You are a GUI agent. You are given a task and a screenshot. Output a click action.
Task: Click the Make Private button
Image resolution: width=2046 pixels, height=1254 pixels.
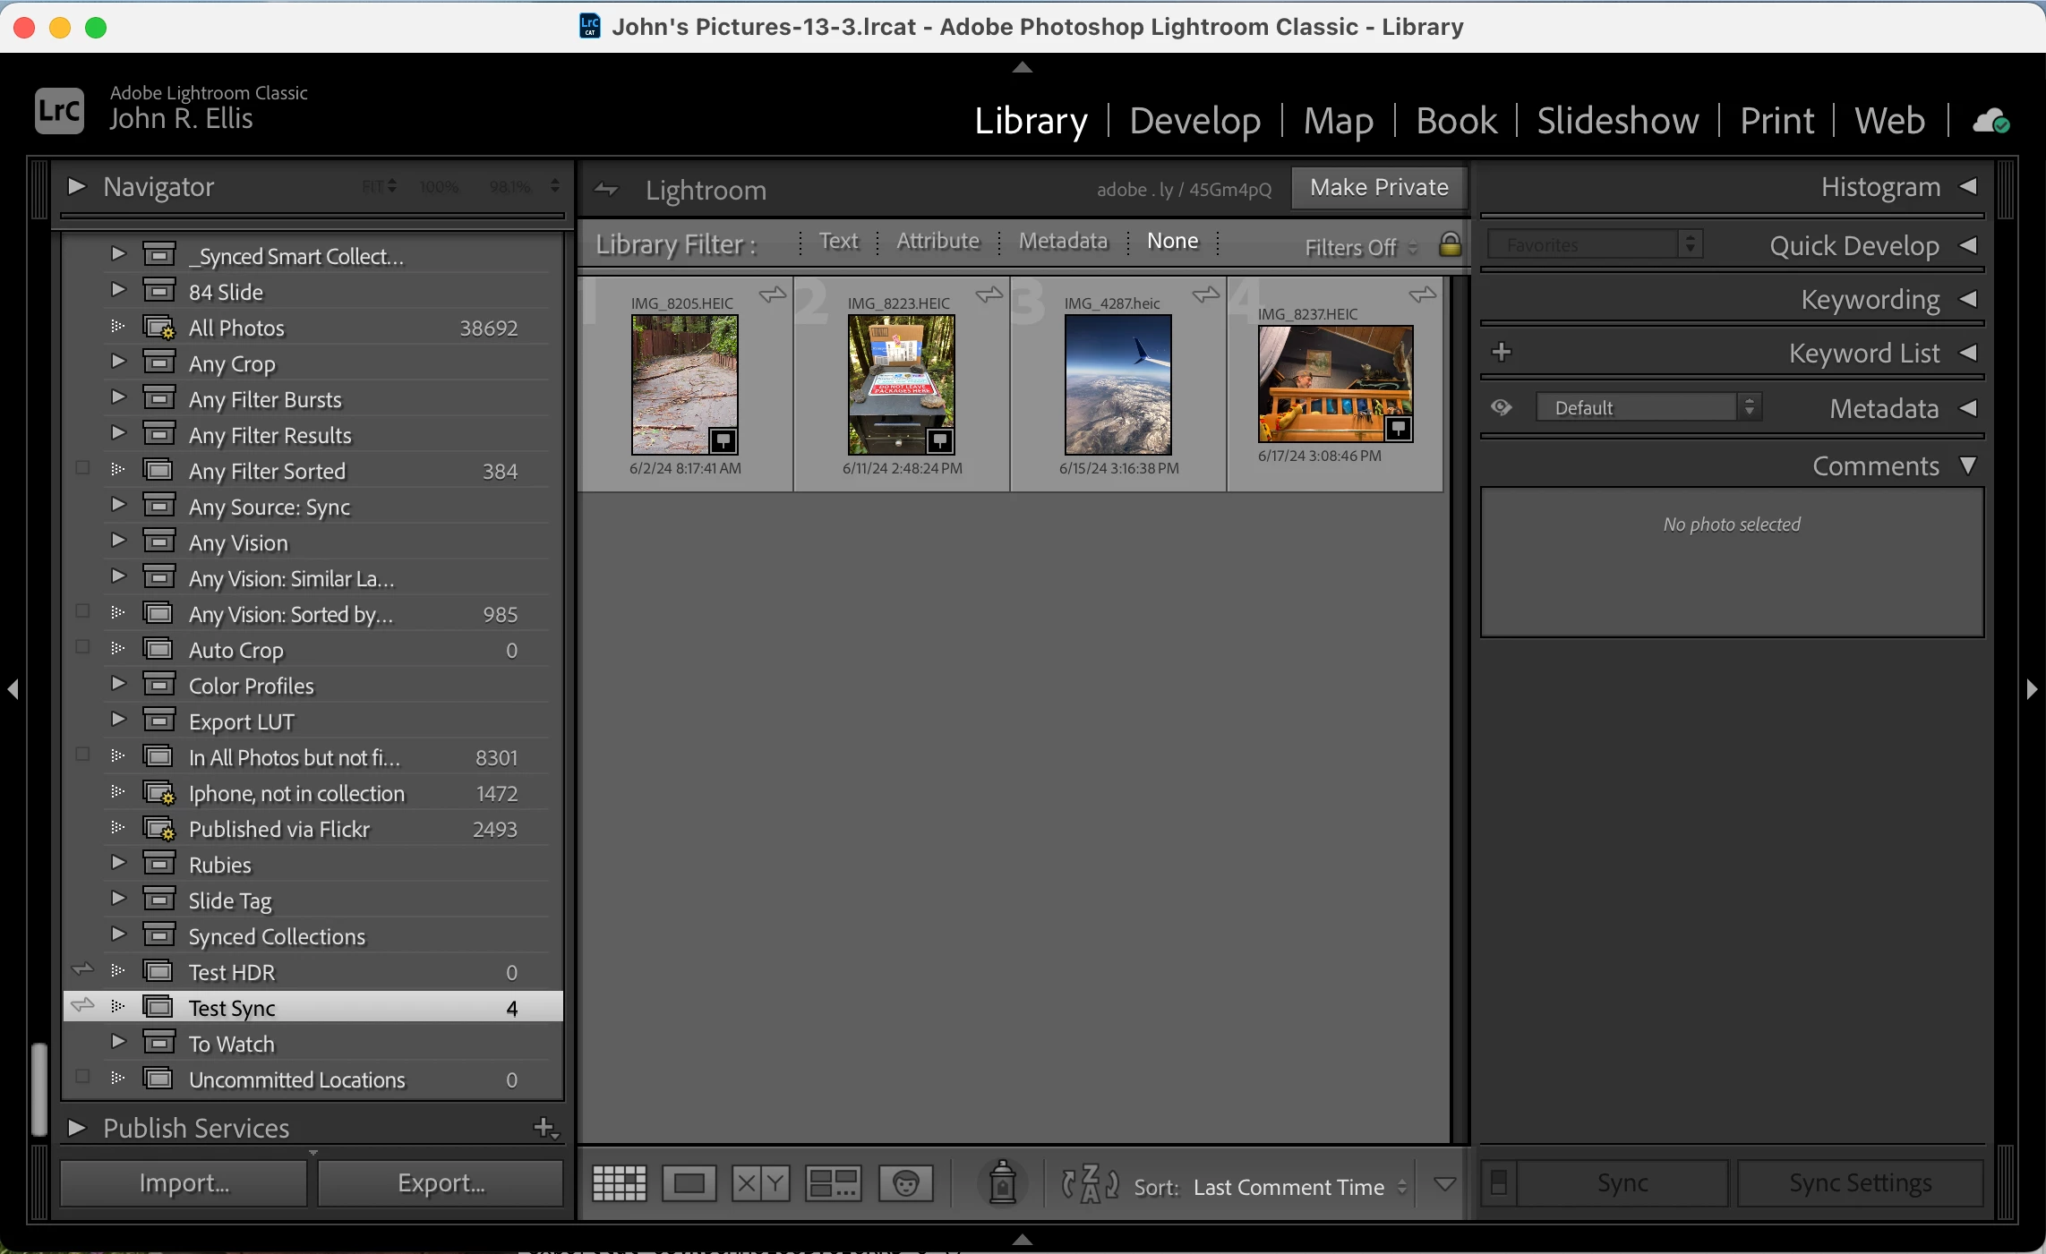click(x=1378, y=187)
